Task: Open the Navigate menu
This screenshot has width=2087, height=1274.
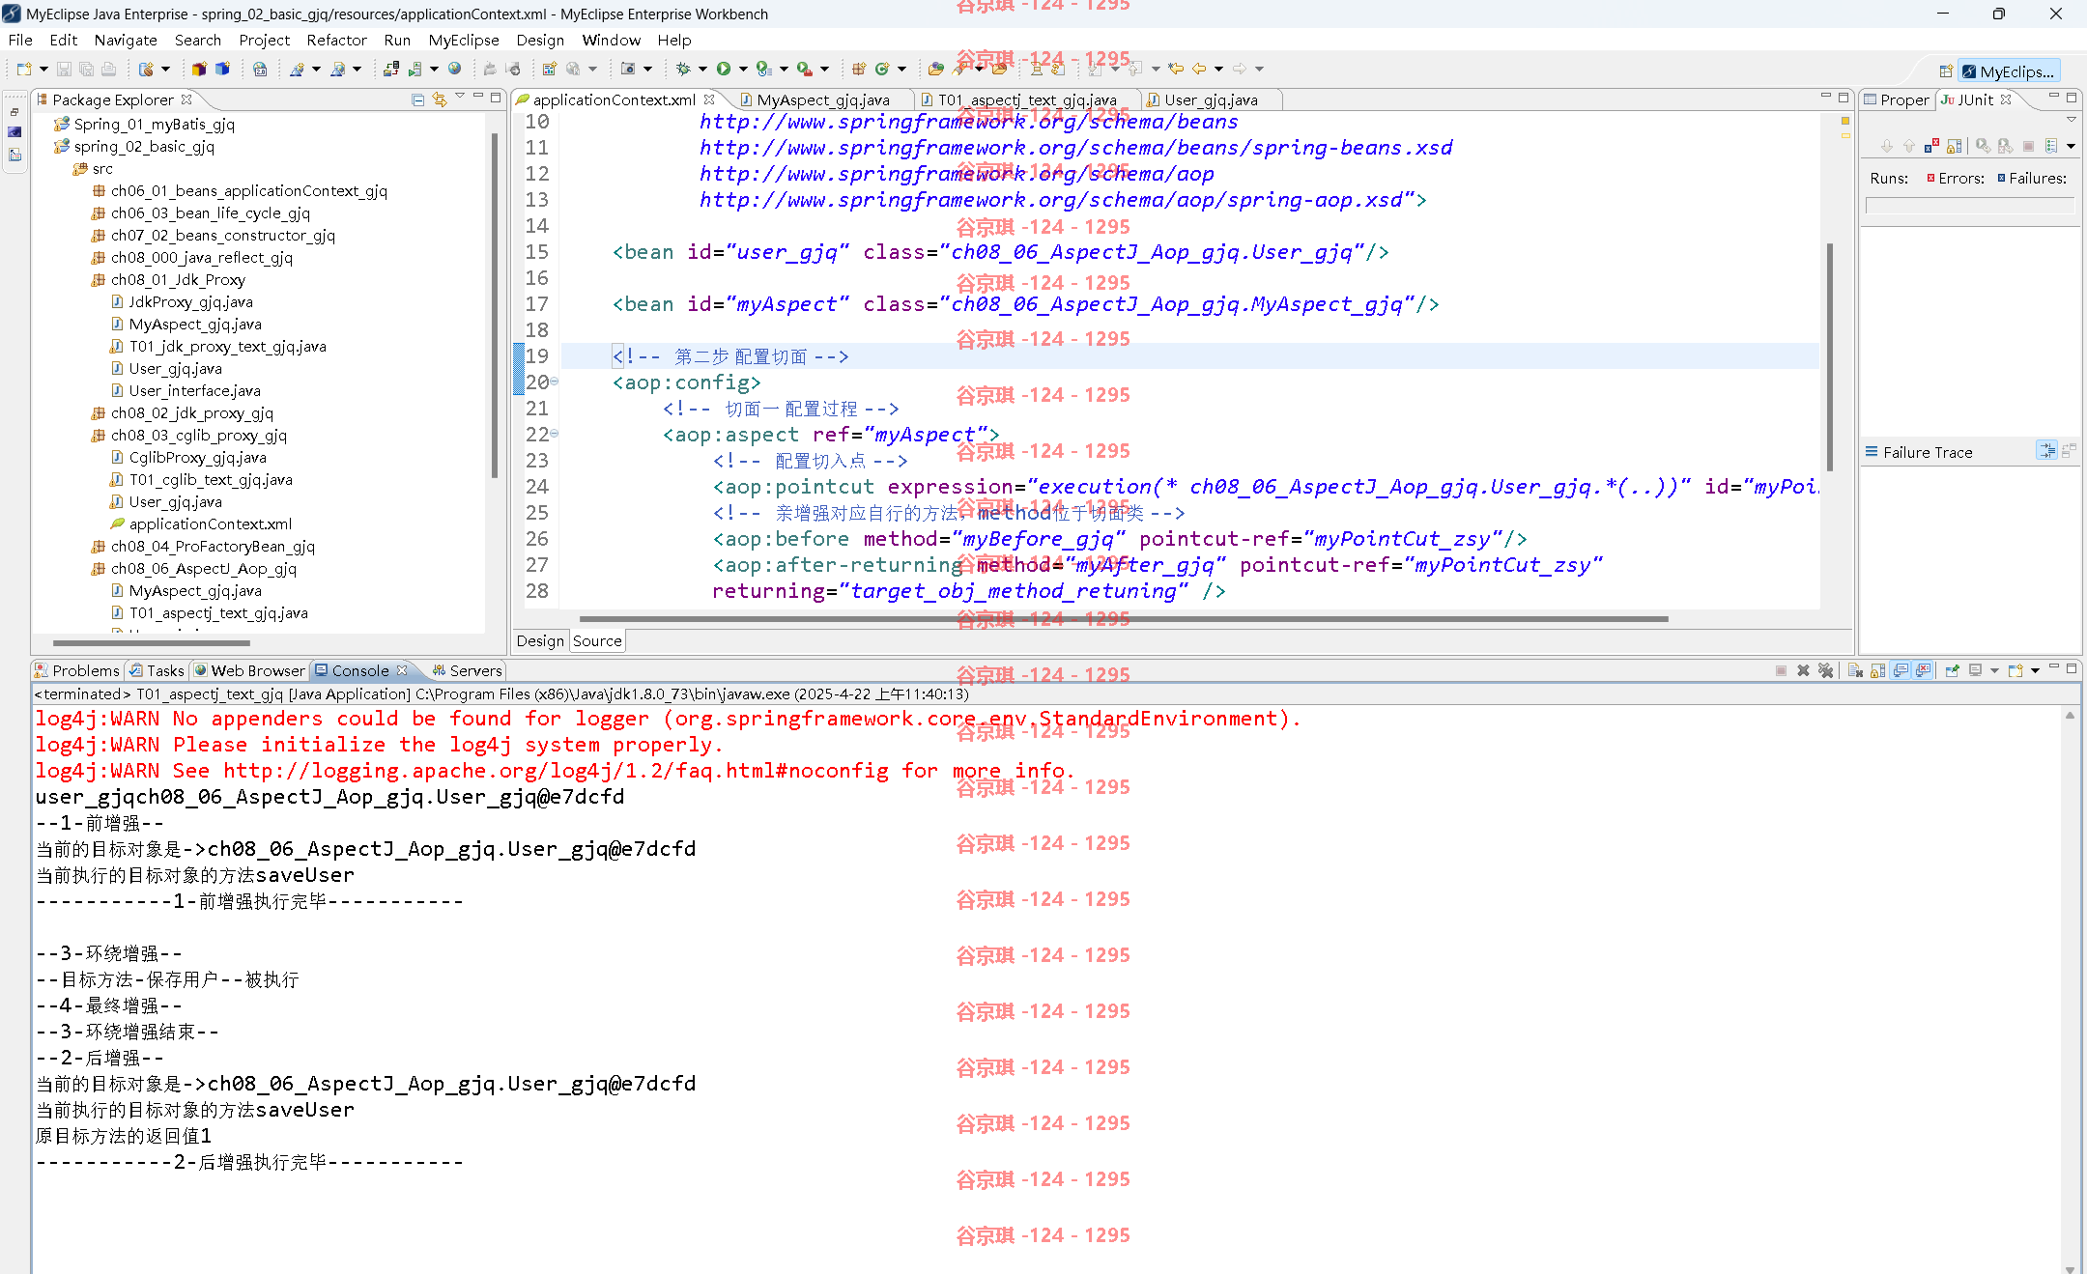Action: 126,40
